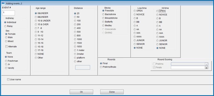Select 10 & UNDER age range

[43, 21]
